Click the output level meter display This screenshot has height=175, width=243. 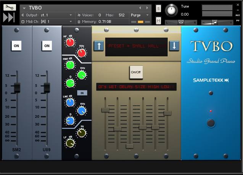click(217, 11)
